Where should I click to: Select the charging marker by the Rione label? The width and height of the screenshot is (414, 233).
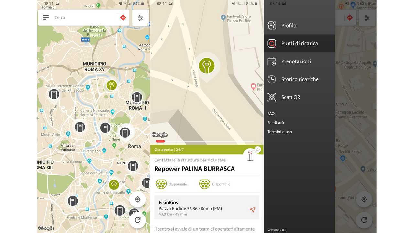coord(133,166)
